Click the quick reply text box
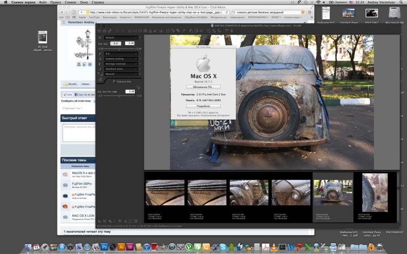The height and width of the screenshot is (254, 407). [x=79, y=133]
